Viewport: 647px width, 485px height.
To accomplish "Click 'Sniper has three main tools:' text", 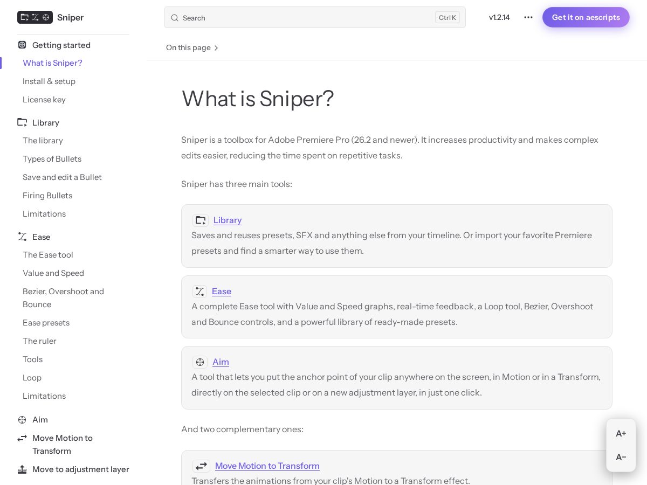I will (x=237, y=184).
